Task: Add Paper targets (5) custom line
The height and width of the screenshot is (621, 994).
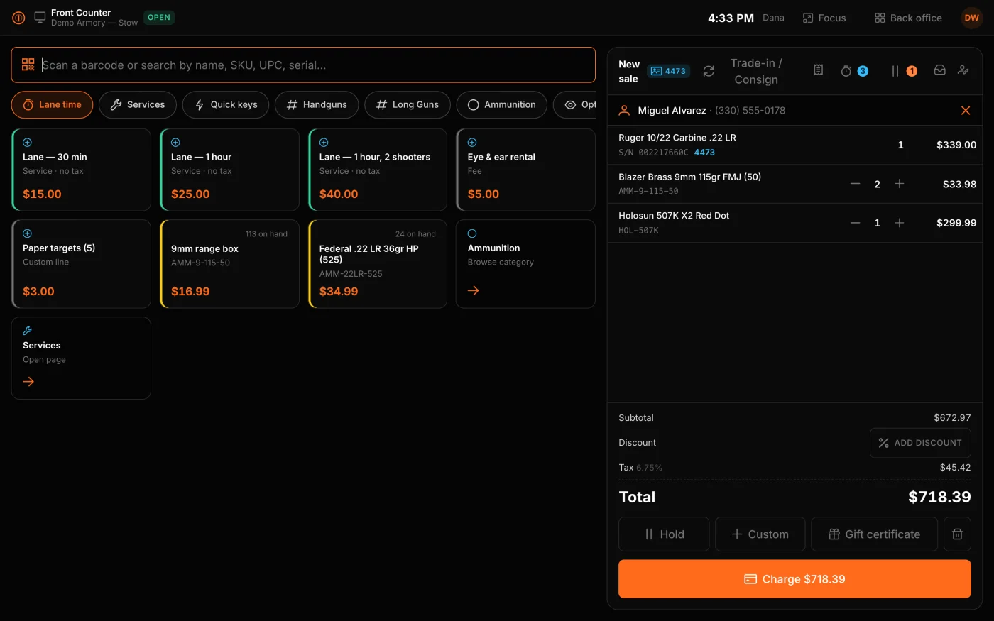Action: 81,263
